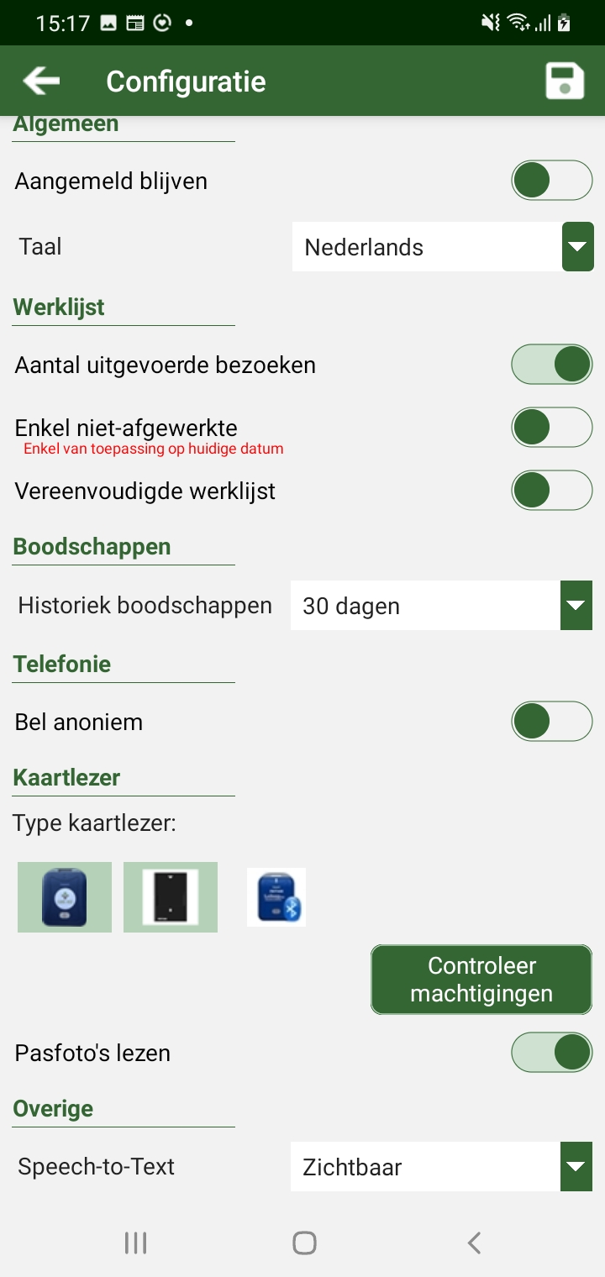The width and height of the screenshot is (605, 1277).
Task: Expand Historiek boodschappen dropdown arrow
Action: pos(576,606)
